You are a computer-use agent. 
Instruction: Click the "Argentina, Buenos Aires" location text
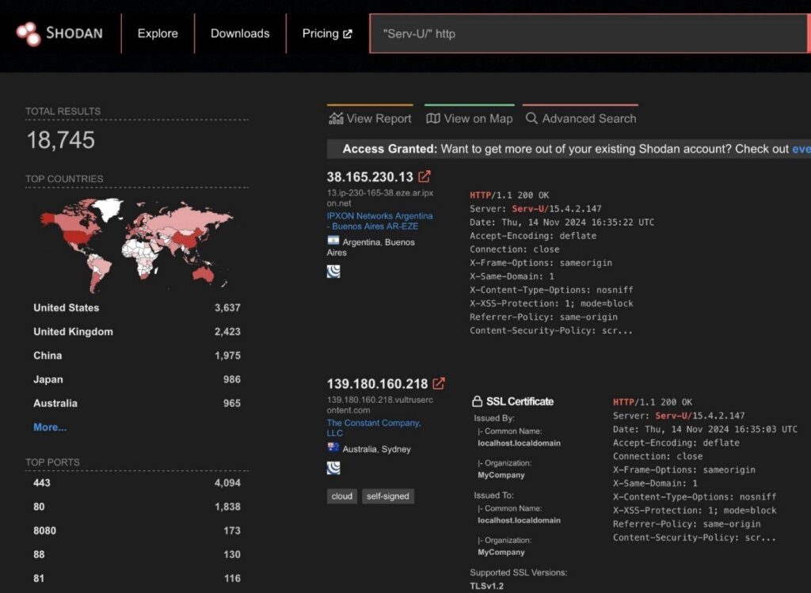(371, 247)
